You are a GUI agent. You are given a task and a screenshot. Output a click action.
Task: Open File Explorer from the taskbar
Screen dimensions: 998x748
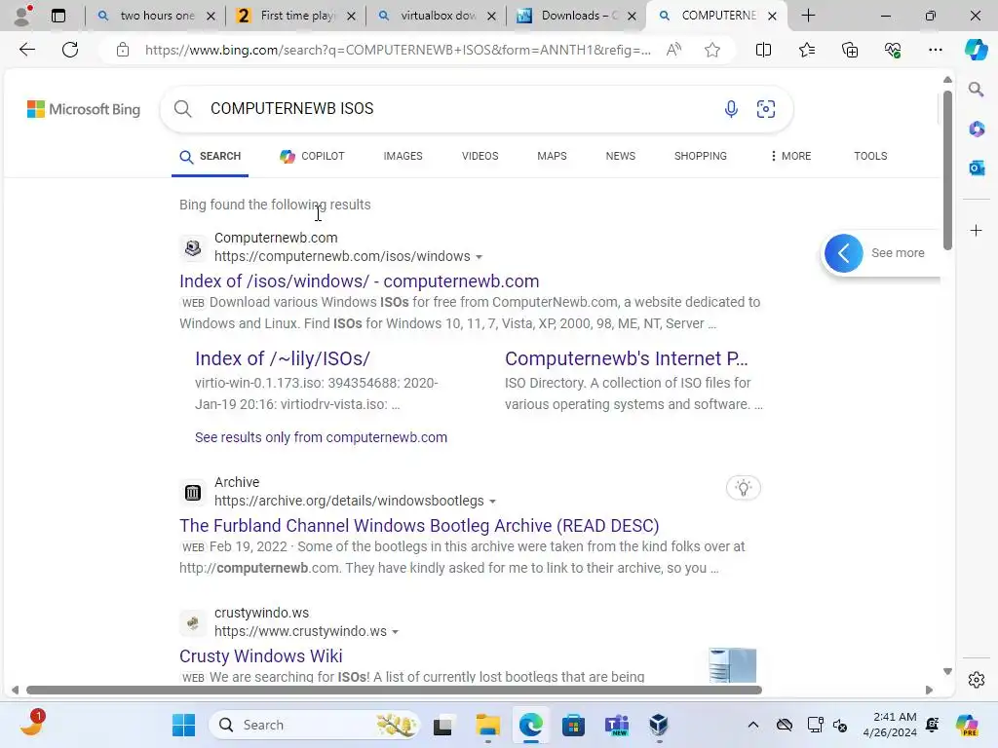pyautogui.click(x=488, y=725)
